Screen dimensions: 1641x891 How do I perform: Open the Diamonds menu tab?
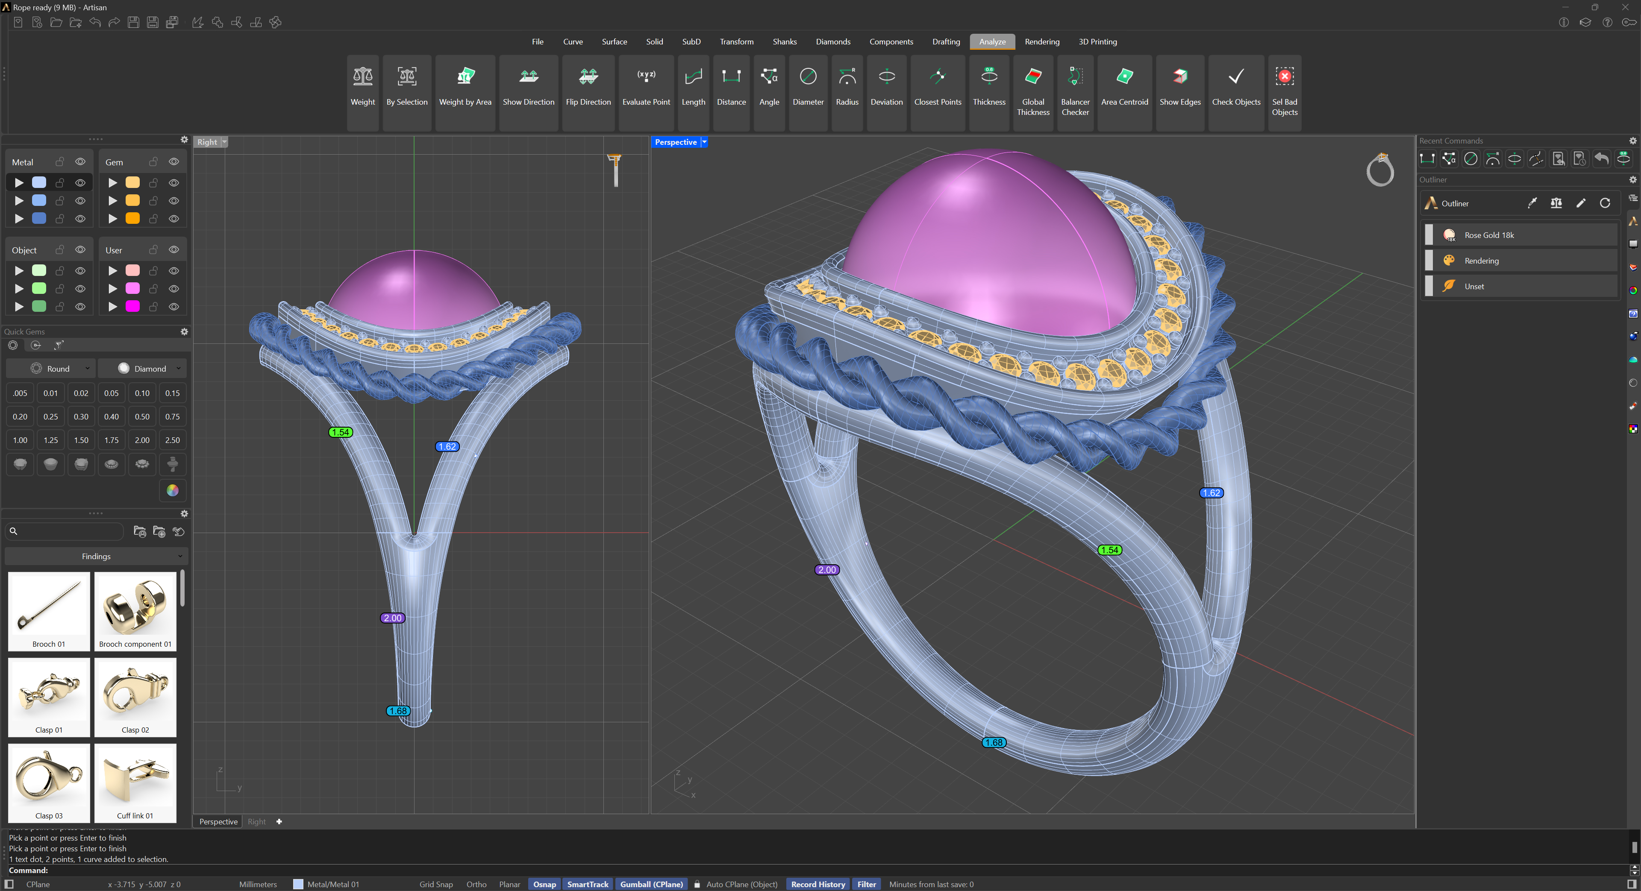pos(832,41)
